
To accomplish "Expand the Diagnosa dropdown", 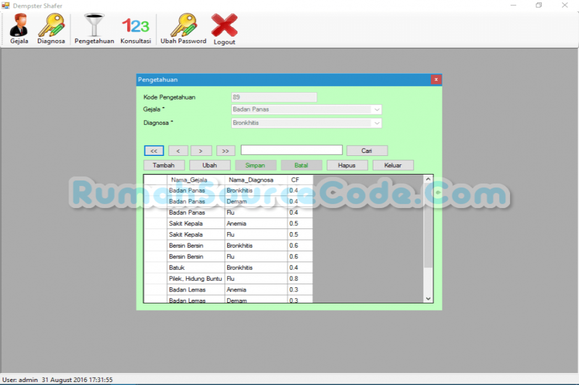I will 376,123.
